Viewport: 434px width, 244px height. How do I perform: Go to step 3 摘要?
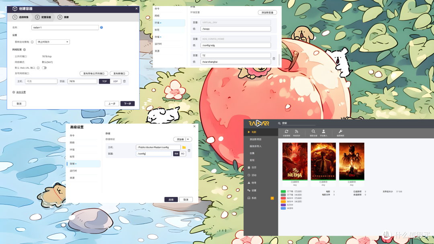[x=63, y=17]
